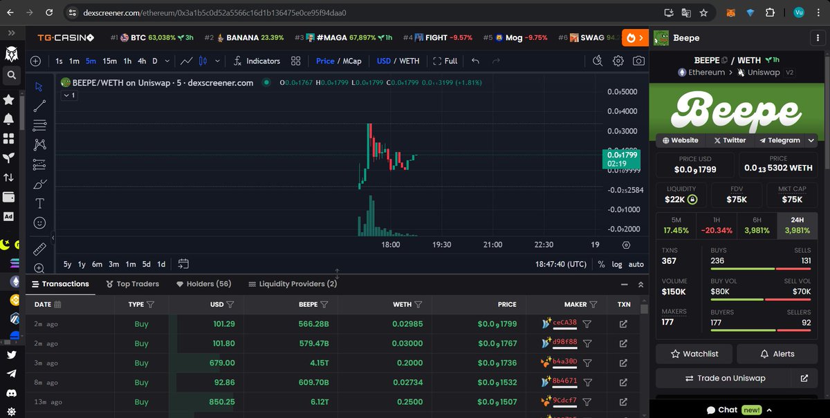The image size is (830, 418).
Task: Open the Beepe Twitter link
Action: (729, 140)
